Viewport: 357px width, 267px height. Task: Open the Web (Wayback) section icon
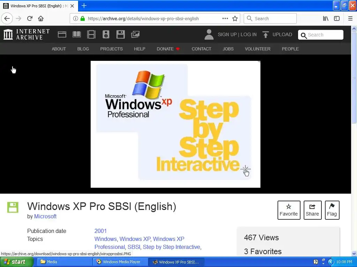coord(62,34)
